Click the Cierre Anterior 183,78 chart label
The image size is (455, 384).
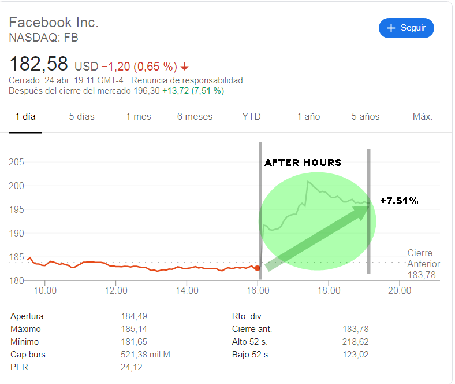coord(419,264)
